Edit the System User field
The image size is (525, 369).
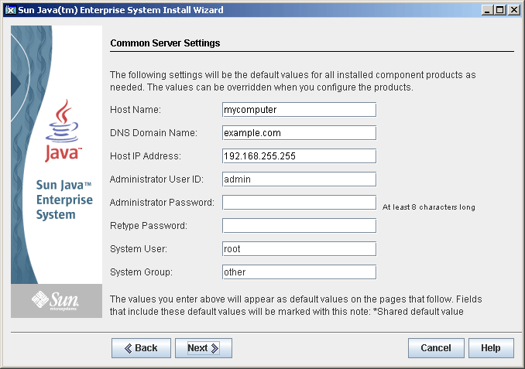pos(299,249)
